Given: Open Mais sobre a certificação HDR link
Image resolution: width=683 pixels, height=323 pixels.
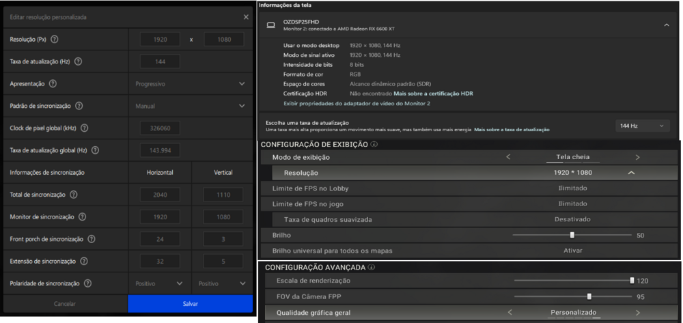Looking at the screenshot, I should coord(434,94).
